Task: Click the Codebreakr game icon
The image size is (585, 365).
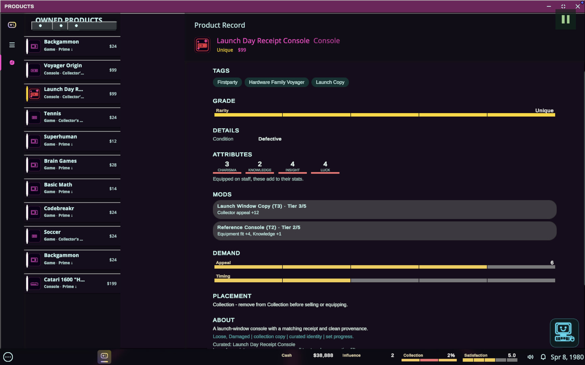Action: click(x=34, y=212)
